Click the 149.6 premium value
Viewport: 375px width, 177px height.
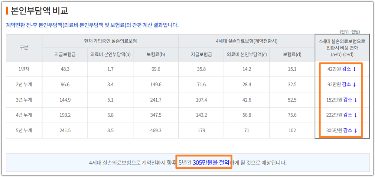click(156, 85)
